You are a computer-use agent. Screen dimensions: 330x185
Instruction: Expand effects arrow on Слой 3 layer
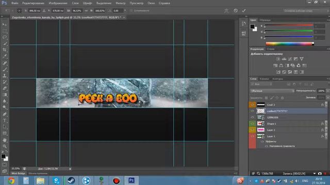(326, 105)
